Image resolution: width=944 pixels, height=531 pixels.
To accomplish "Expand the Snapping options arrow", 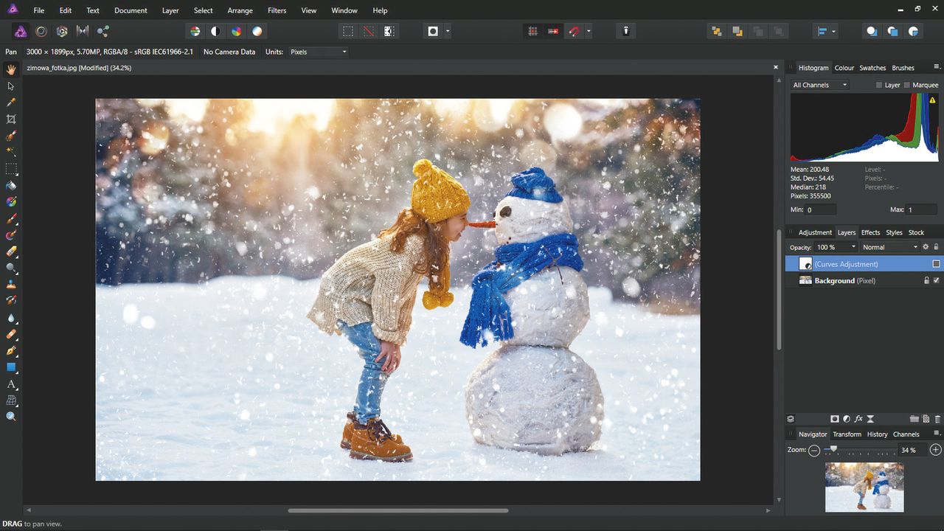I will (x=589, y=31).
